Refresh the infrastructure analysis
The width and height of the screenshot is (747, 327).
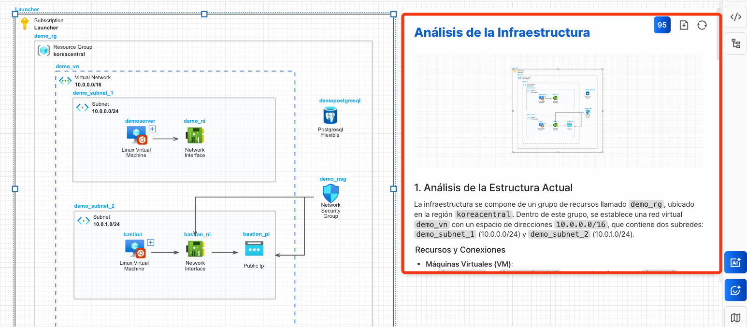[702, 25]
